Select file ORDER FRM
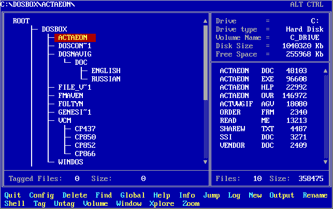Image resolution: width=333 pixels, height=209 pixels. click(x=263, y=112)
